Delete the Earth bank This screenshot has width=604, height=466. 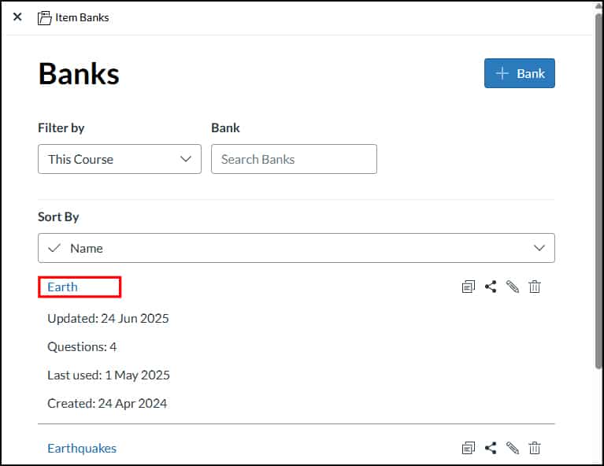pos(535,287)
